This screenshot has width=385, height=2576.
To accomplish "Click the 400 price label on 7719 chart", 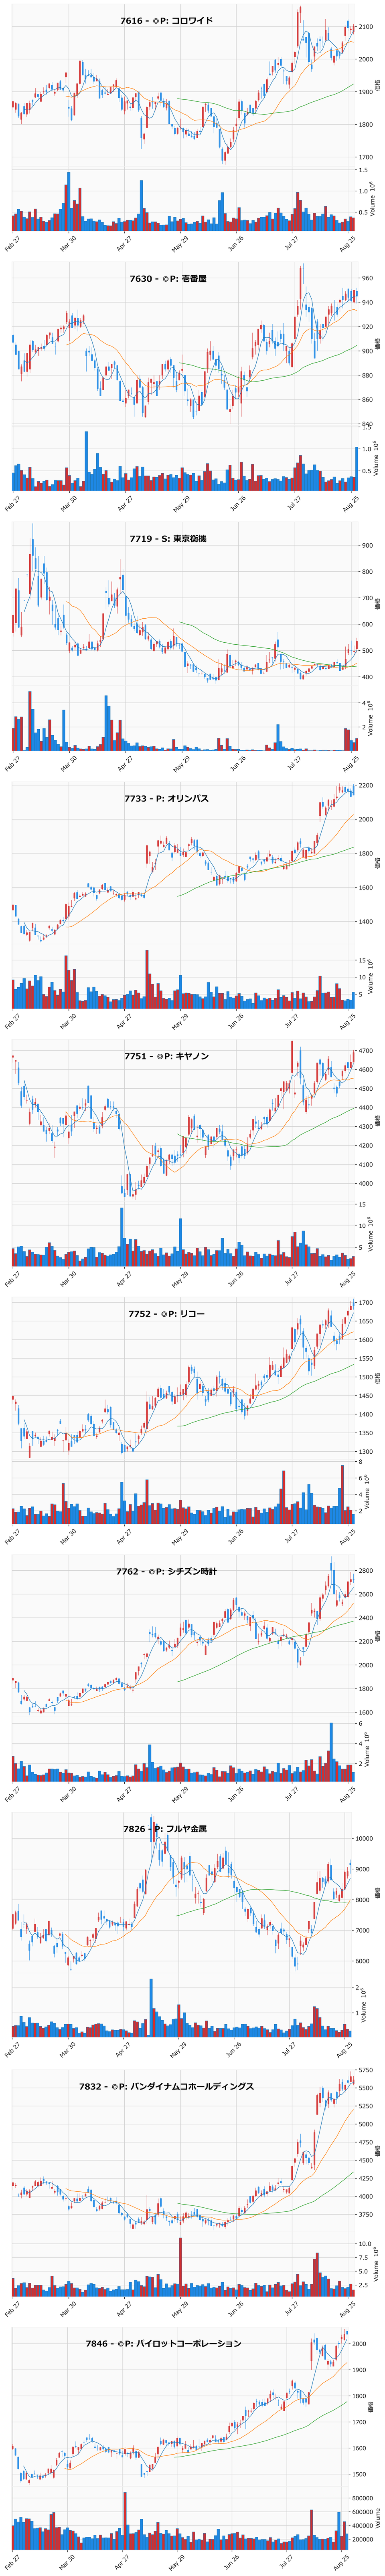I will [x=367, y=677].
